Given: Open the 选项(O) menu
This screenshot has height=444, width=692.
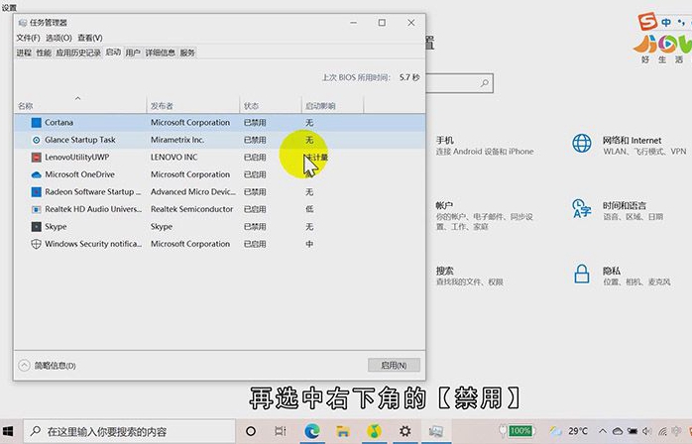Looking at the screenshot, I should point(58,38).
